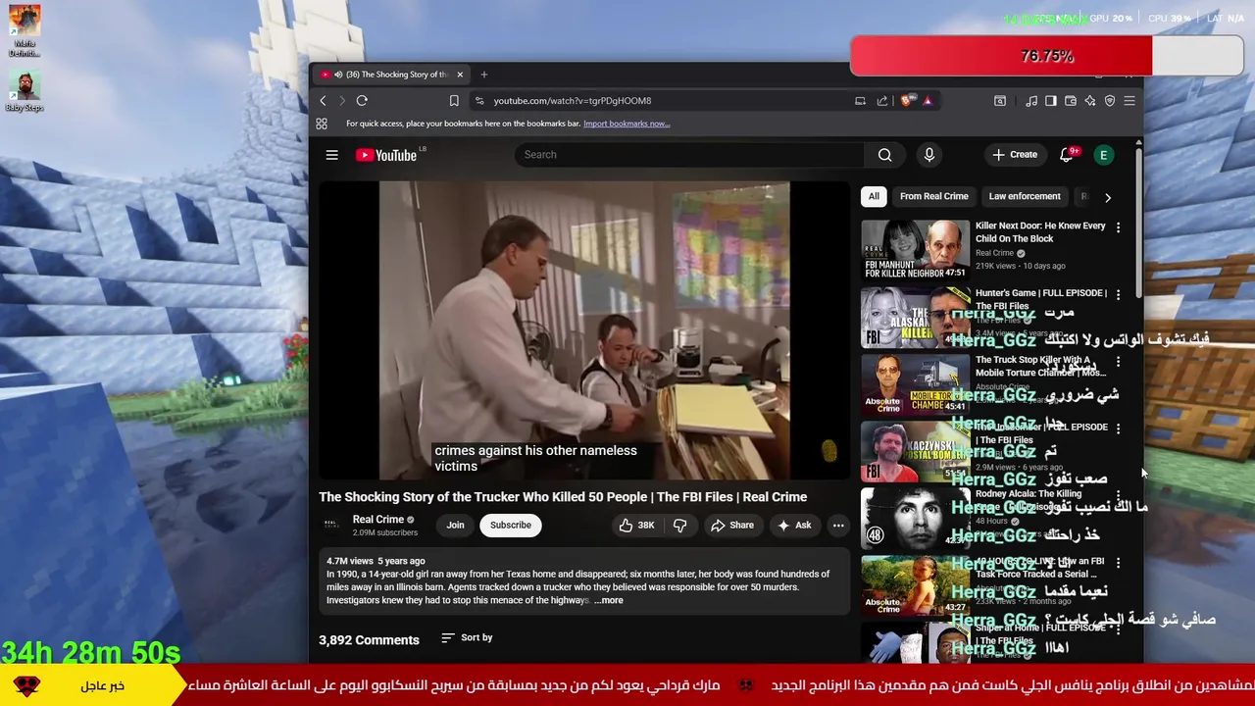Click the share icon in address bar
The height and width of the screenshot is (706, 1255).
click(882, 100)
